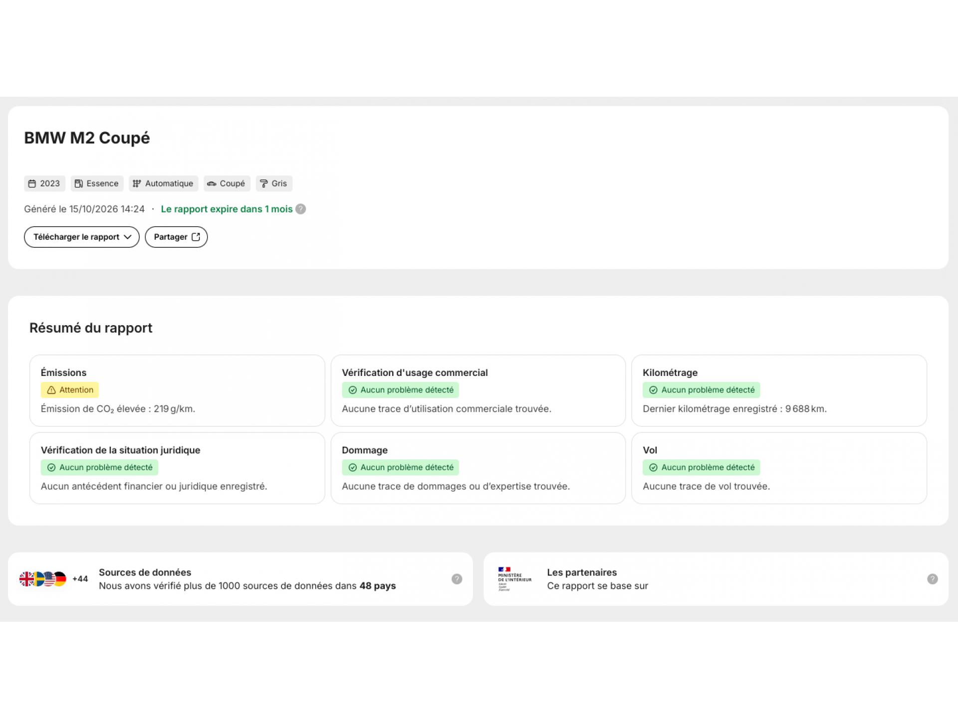Click the chevron on Télécharger le rapport
Viewport: 958px width, 718px height.
pyautogui.click(x=128, y=237)
